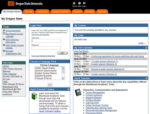150x114 pixels.
Task: Open View Full Month calendar link
Action: (x=81, y=51)
